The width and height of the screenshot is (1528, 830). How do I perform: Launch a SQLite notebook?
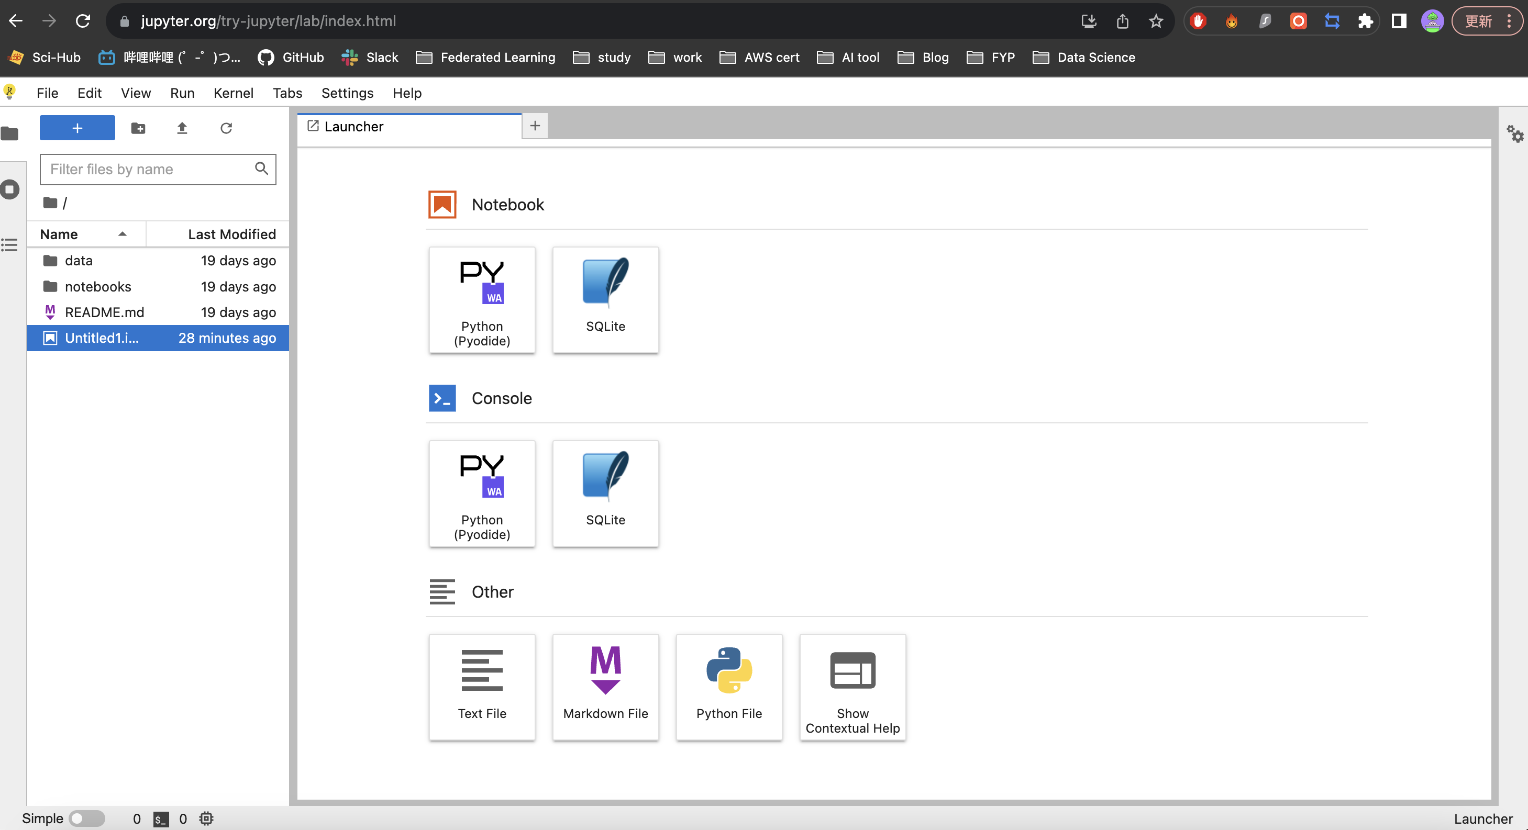605,299
